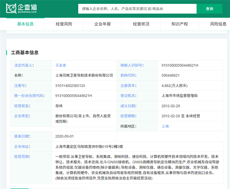The width and height of the screenshot is (230, 189).
Task: Click the 上海 region link
Action: point(166,126)
